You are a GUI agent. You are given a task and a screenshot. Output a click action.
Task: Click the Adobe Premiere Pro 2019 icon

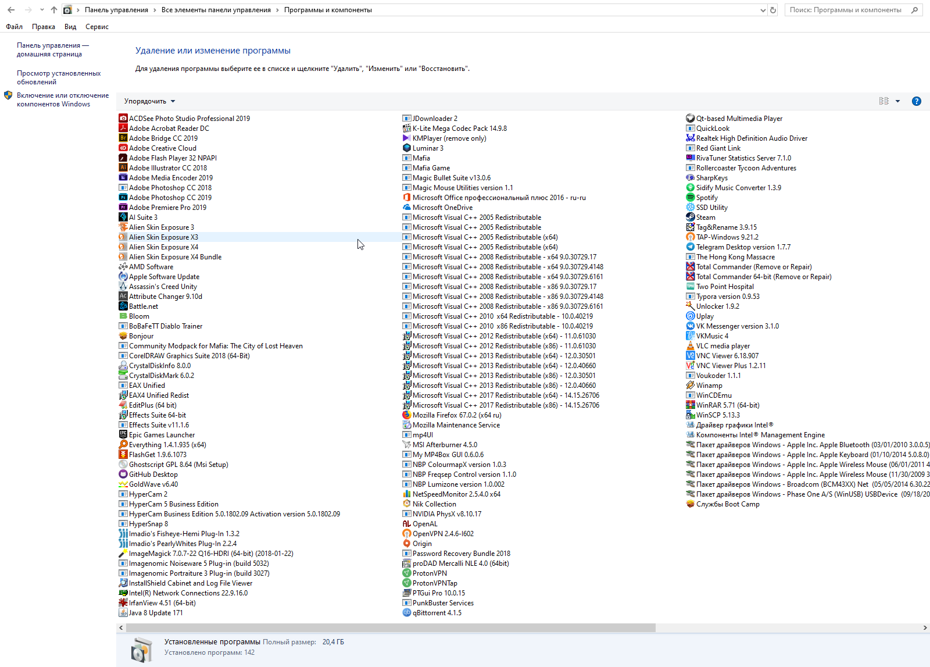pyautogui.click(x=123, y=208)
